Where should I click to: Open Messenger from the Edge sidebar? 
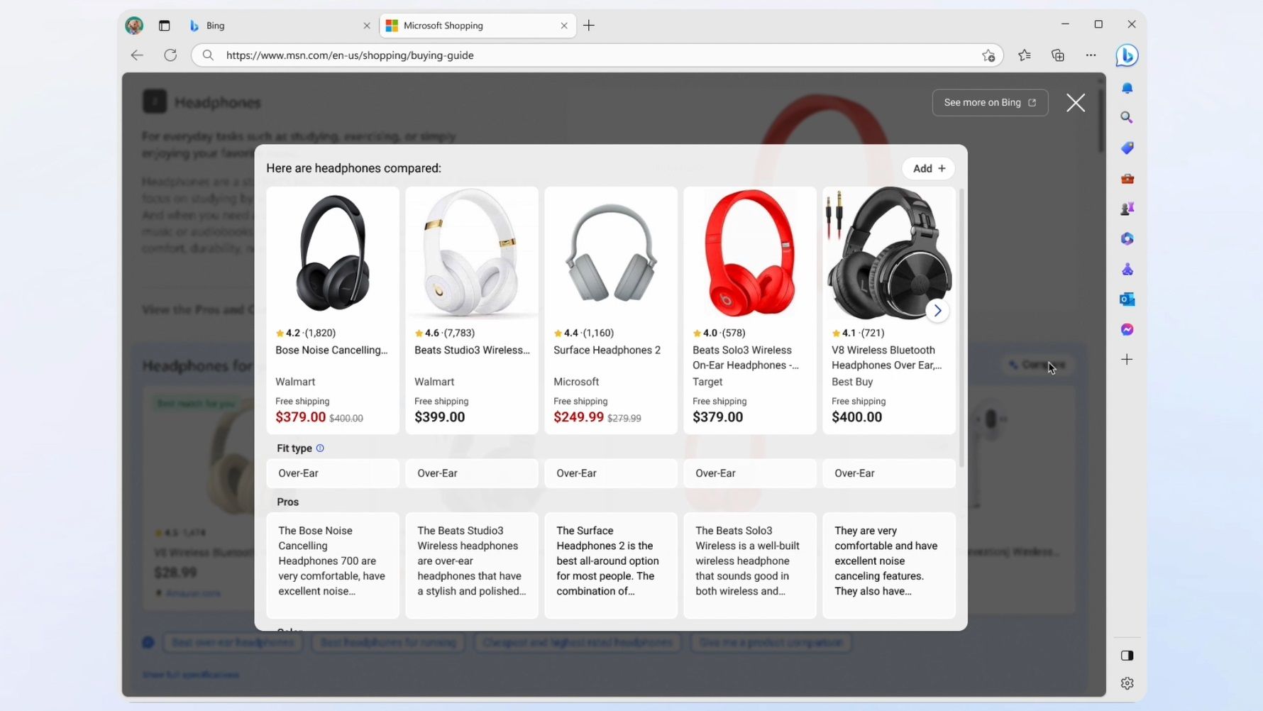point(1127,329)
